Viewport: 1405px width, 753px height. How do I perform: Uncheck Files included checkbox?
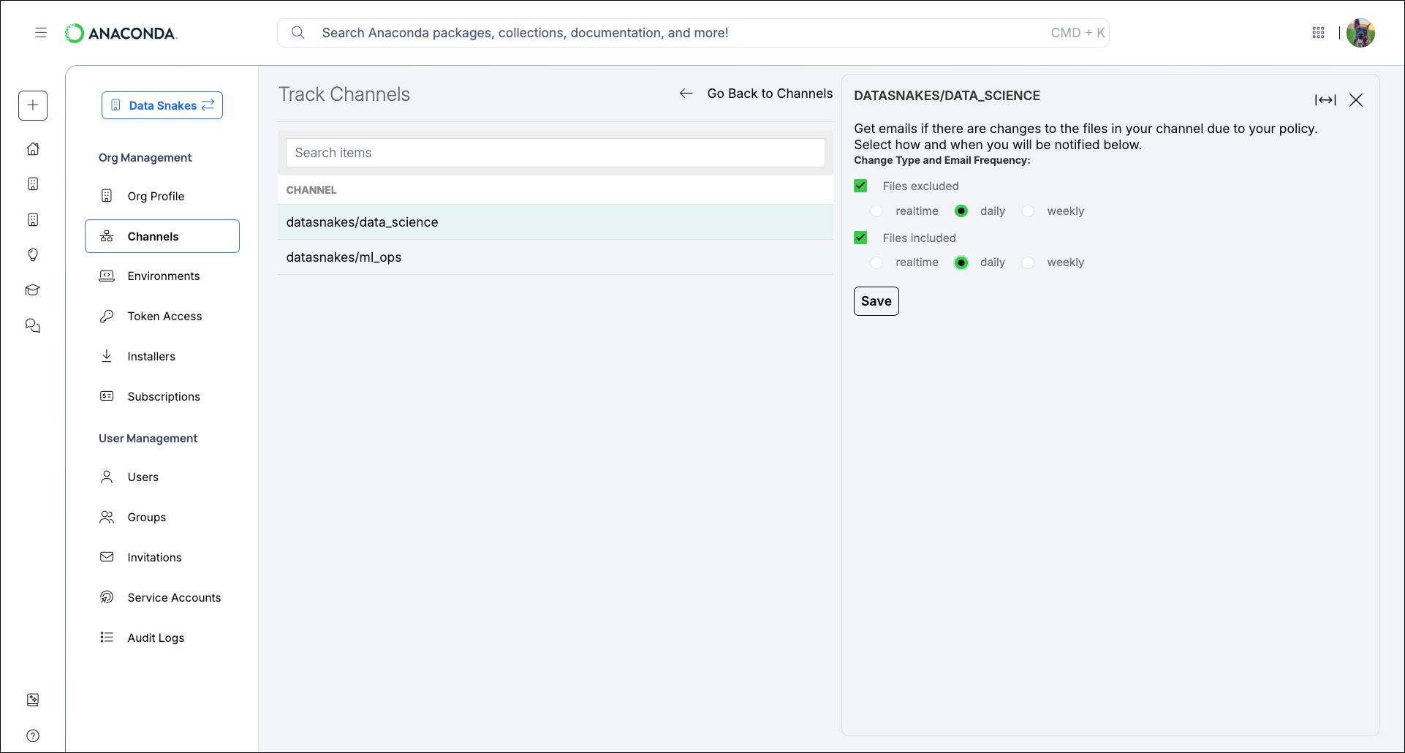pyautogui.click(x=860, y=238)
